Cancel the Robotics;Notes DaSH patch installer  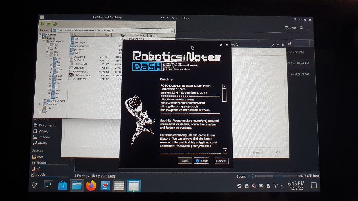221,161
